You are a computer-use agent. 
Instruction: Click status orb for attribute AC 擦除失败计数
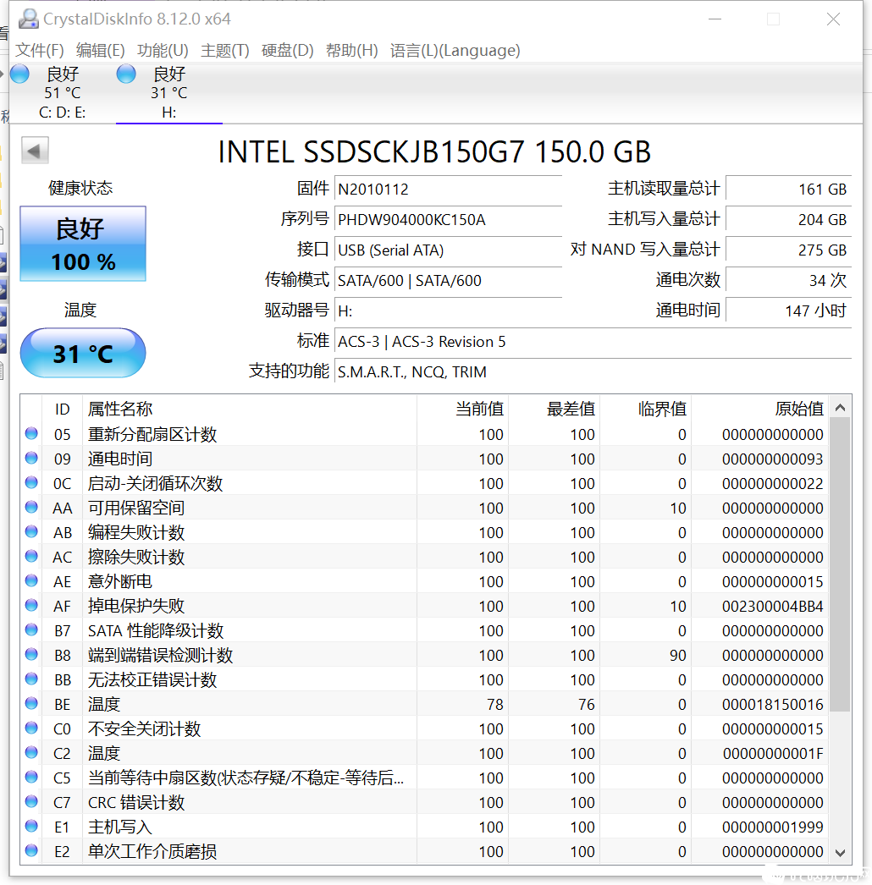coord(31,556)
